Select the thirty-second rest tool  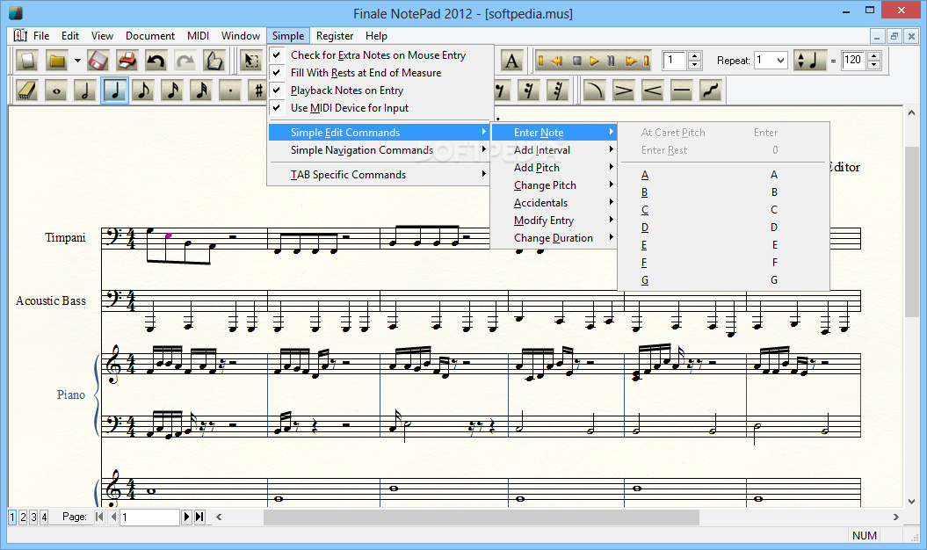coord(557,90)
